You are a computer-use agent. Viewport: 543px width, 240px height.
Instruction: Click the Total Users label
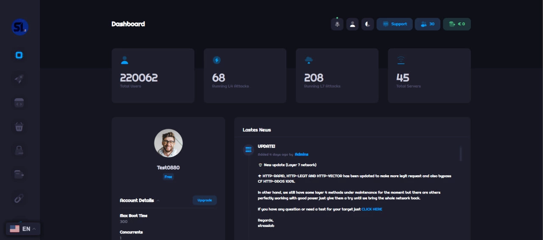click(x=130, y=86)
